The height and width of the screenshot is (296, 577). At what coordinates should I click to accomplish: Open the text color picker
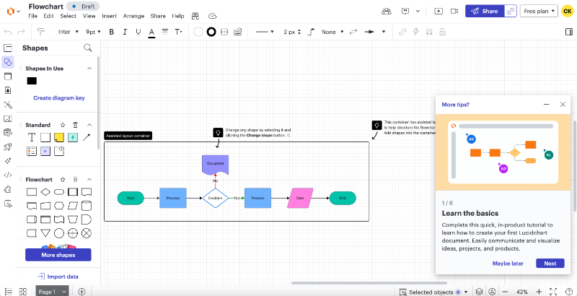(151, 32)
